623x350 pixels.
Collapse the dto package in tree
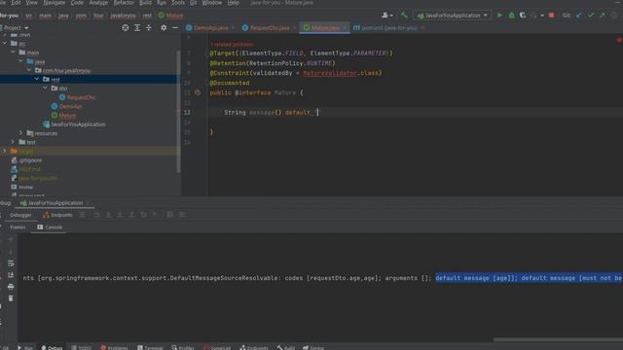[46, 88]
